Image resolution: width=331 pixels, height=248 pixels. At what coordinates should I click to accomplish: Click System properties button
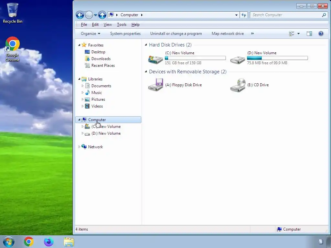pos(125,34)
